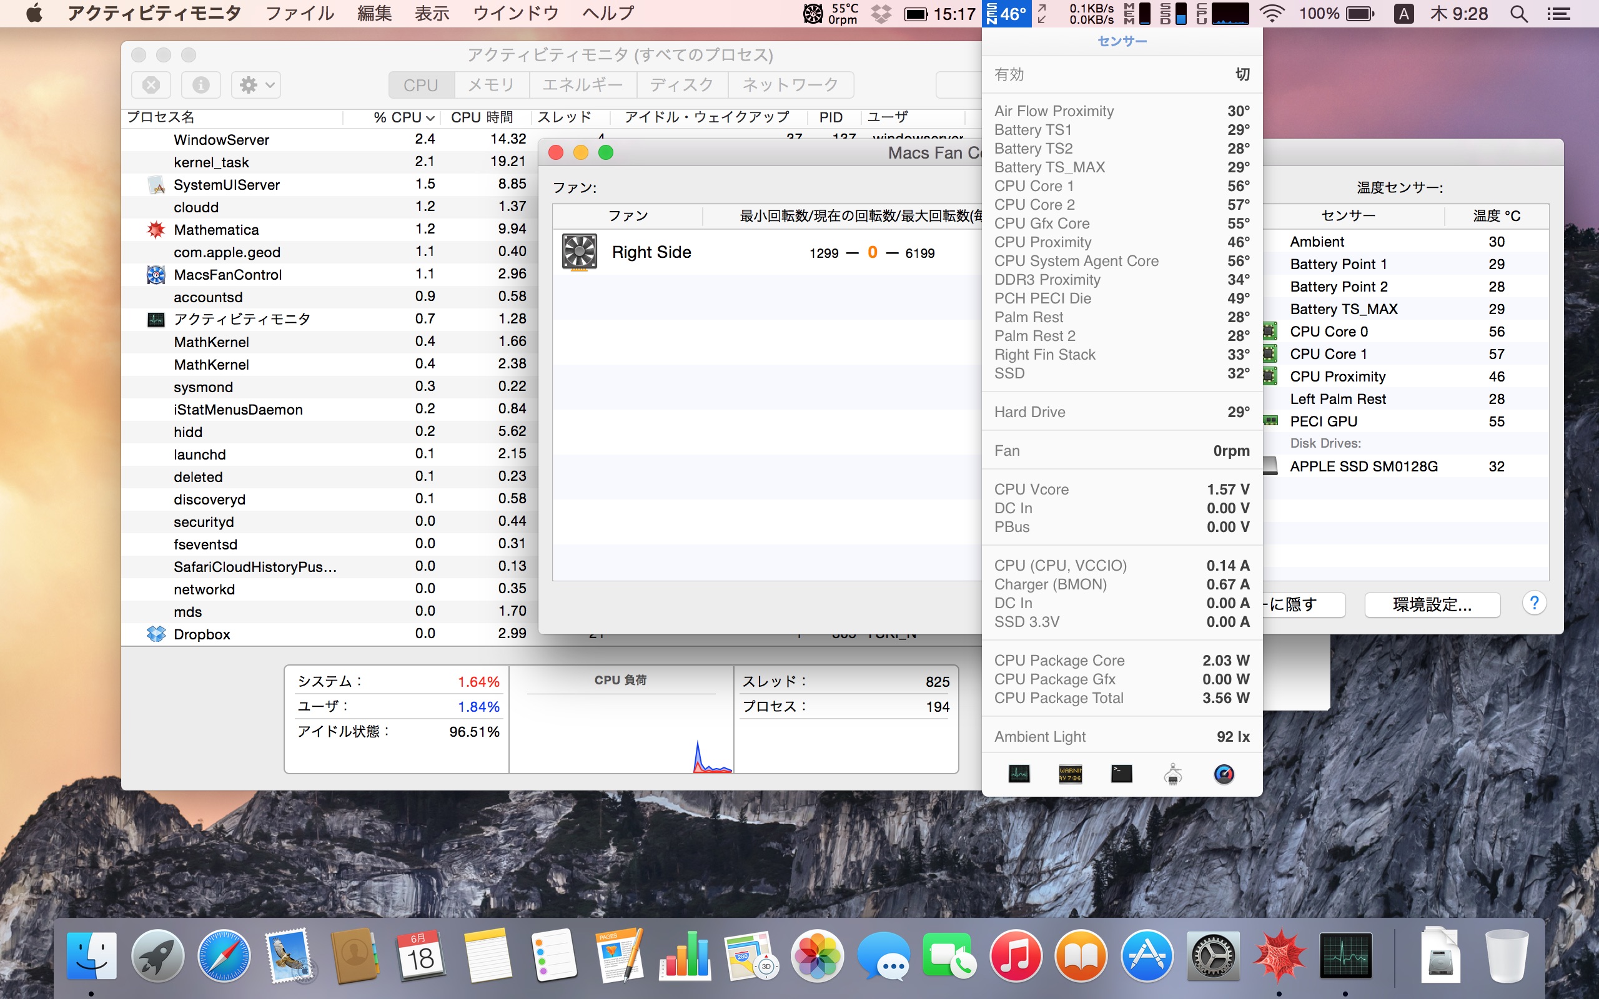
Task: Click the 環境設定... button
Action: [x=1432, y=604]
